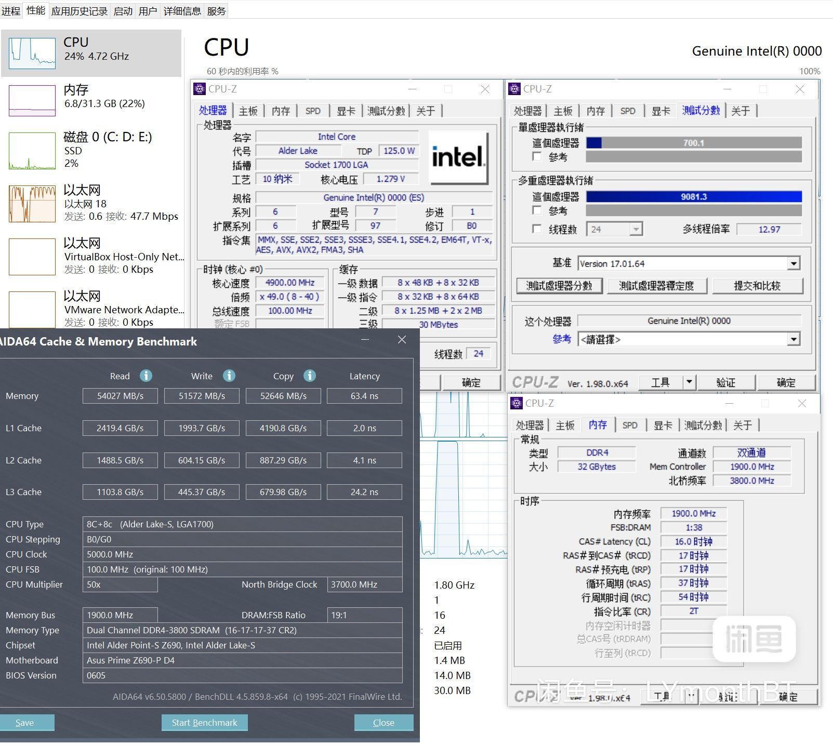This screenshot has height=745, width=833.
Task: Select the CPU usage graph thumbnail in sidebar
Action: (32, 54)
